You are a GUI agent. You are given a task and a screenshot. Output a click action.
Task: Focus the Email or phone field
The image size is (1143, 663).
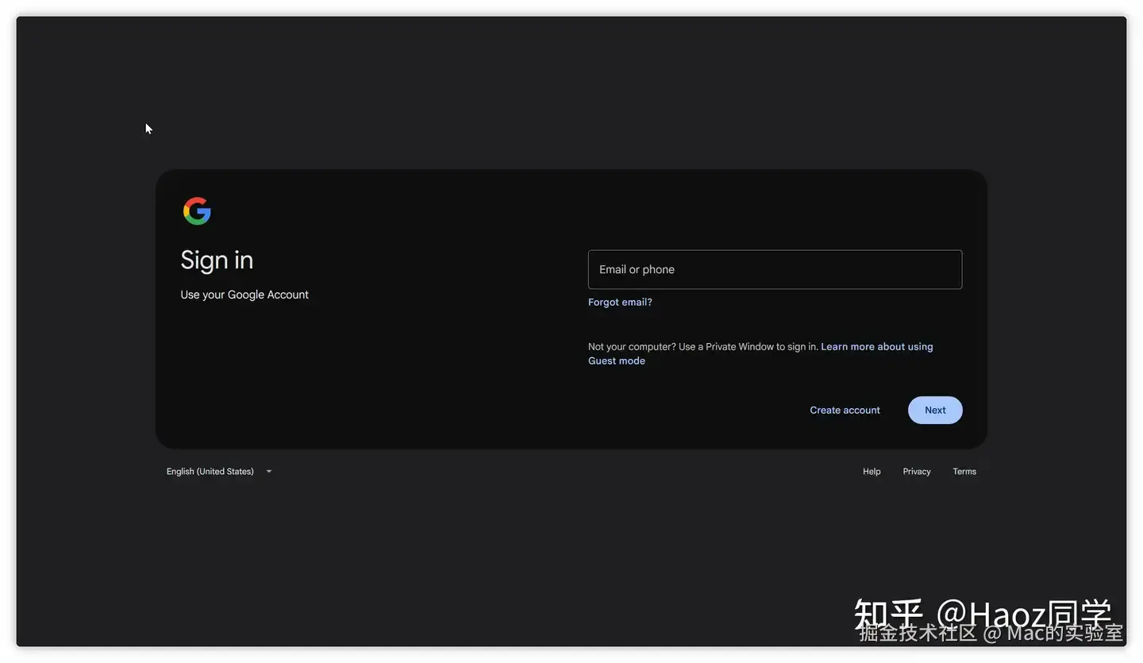(x=775, y=270)
